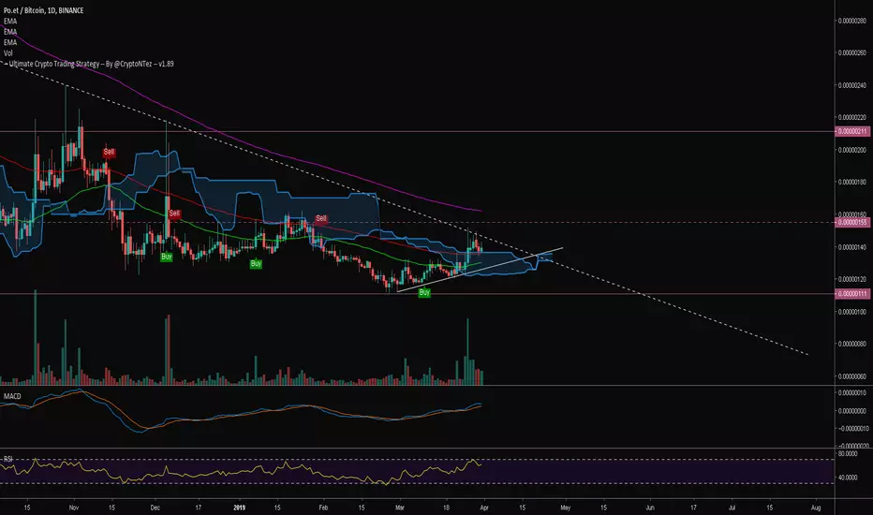This screenshot has width=873, height=515.
Task: Select the short white ascending trendline
Action: [478, 270]
